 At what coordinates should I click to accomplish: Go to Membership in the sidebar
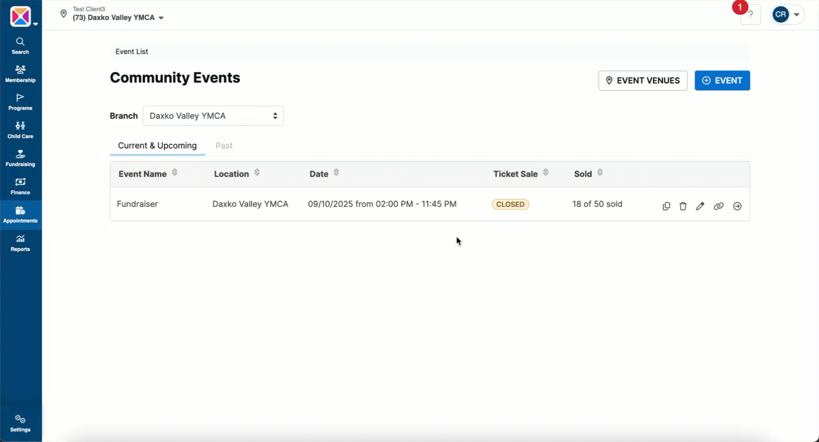tap(20, 74)
